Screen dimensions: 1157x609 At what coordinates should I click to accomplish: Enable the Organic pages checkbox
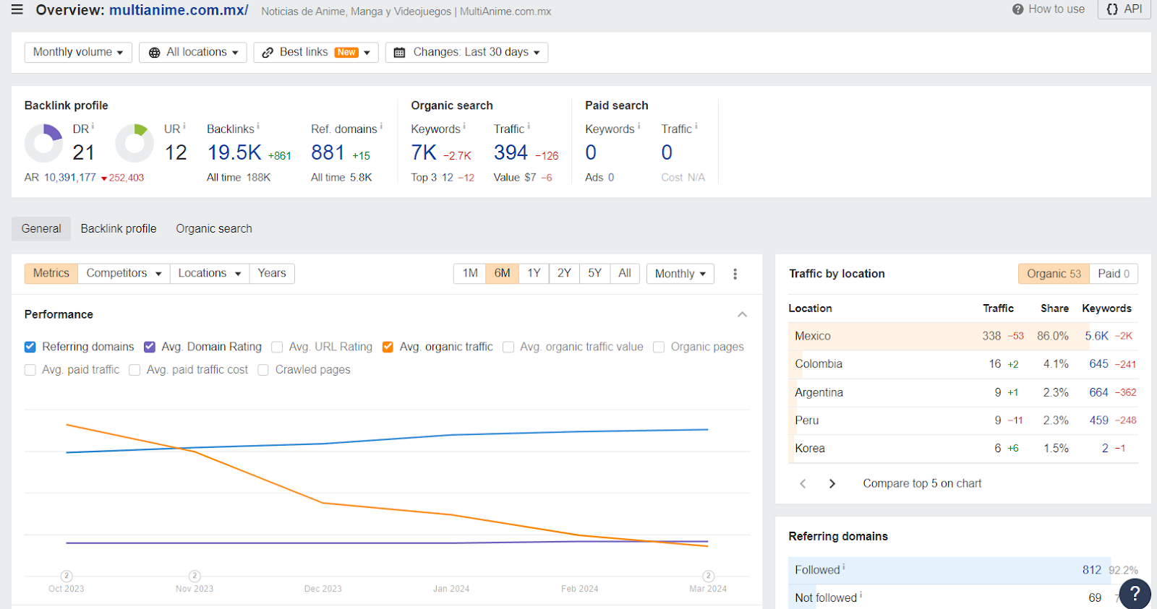(x=659, y=347)
